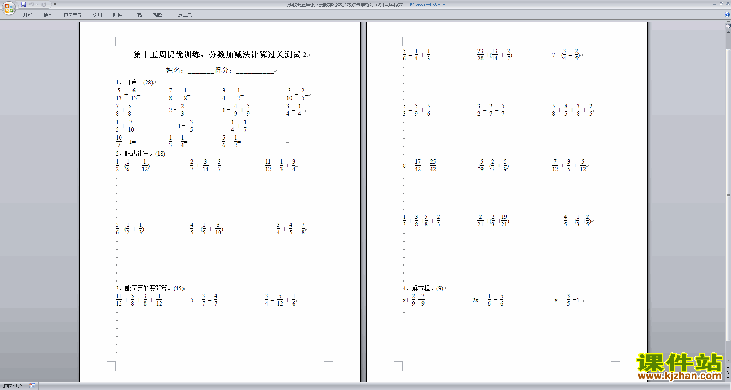
Task: Click the 页面: 1/2 page indicator
Action: tap(13, 386)
